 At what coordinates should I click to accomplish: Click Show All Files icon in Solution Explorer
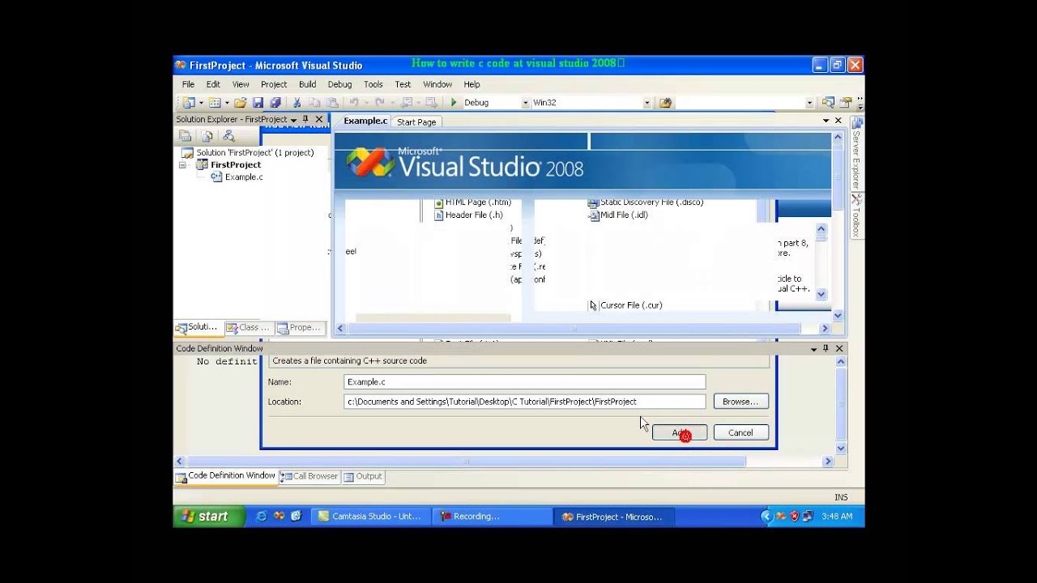tap(207, 136)
